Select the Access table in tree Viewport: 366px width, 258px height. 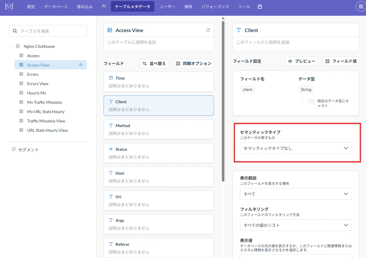point(50,55)
